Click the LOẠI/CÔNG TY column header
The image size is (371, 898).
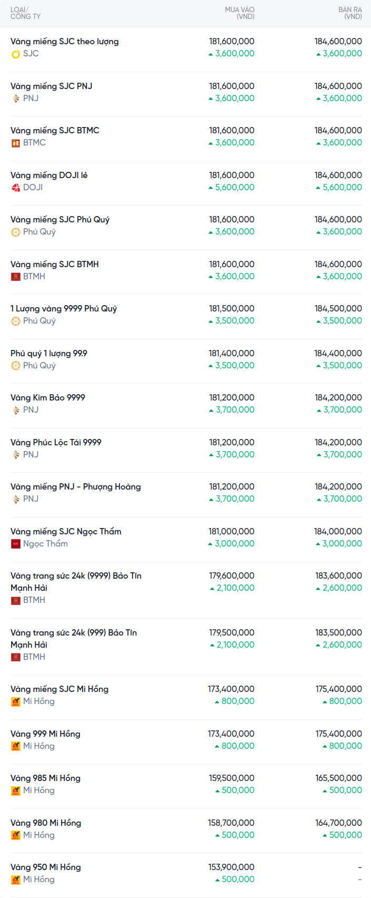tap(25, 13)
